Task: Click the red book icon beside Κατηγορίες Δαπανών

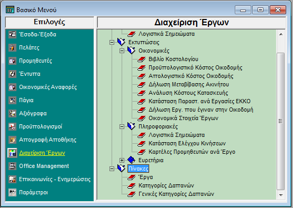Action: (132, 186)
